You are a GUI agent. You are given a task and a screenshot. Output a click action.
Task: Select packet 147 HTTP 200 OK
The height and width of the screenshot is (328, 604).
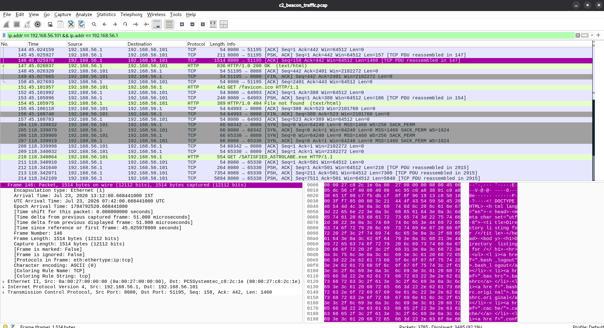(x=296, y=66)
